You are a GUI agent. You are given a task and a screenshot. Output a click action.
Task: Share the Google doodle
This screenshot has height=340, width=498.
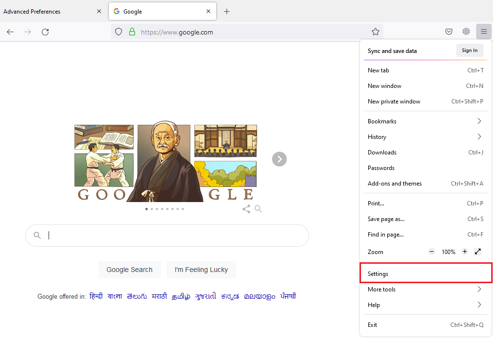(x=246, y=209)
